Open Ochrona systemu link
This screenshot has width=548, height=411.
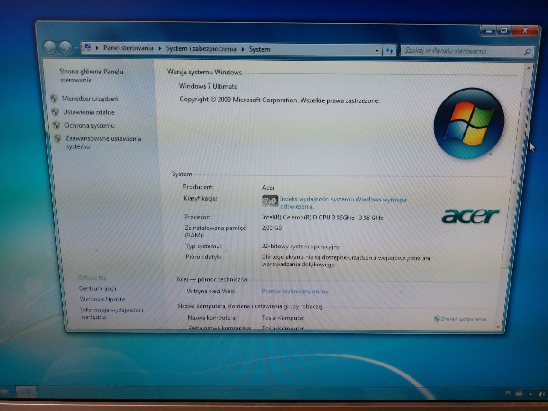(90, 125)
